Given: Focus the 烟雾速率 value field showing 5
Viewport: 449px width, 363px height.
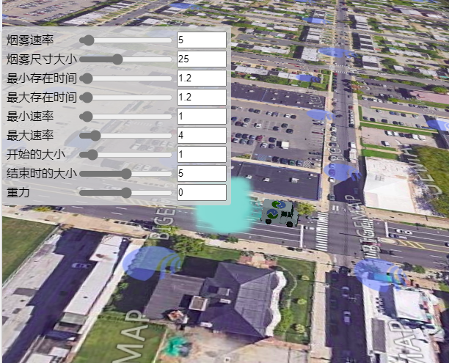Looking at the screenshot, I should [x=201, y=40].
